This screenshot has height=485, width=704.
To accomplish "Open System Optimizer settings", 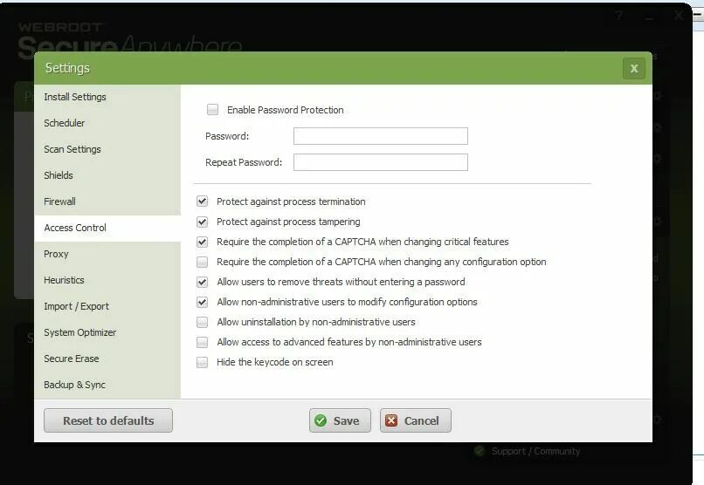I will pos(107,332).
